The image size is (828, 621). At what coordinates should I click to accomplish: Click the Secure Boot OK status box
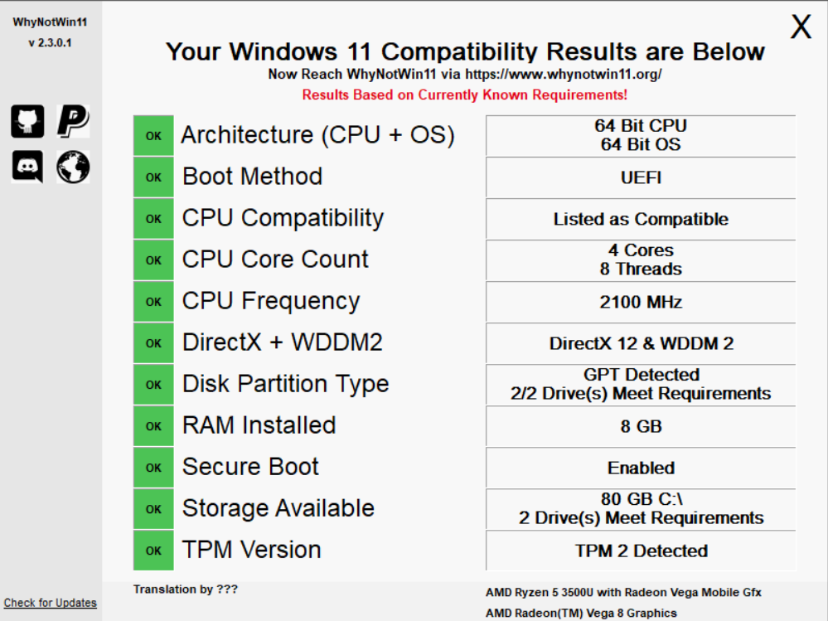[x=153, y=468]
